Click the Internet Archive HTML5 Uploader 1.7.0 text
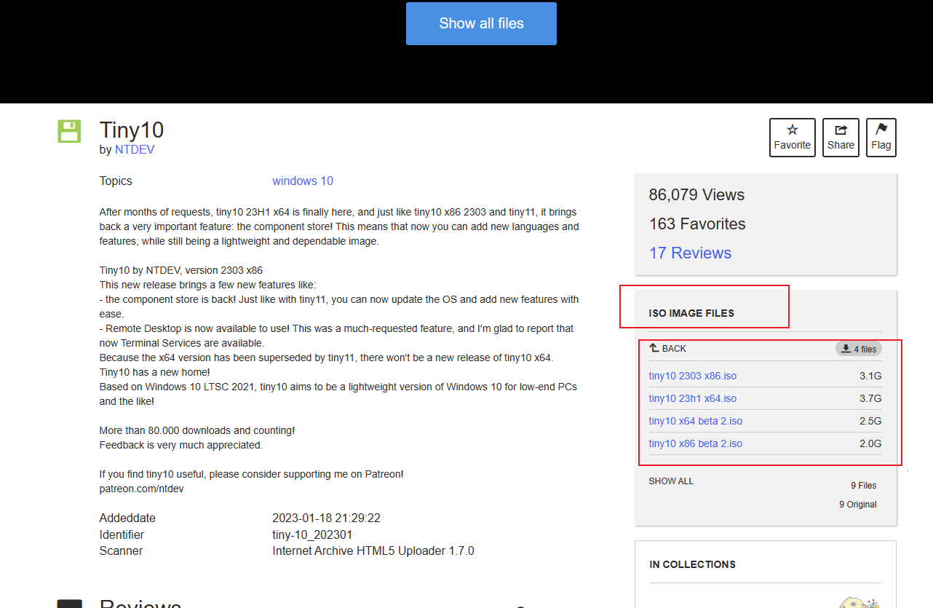933x608 pixels. coord(373,551)
